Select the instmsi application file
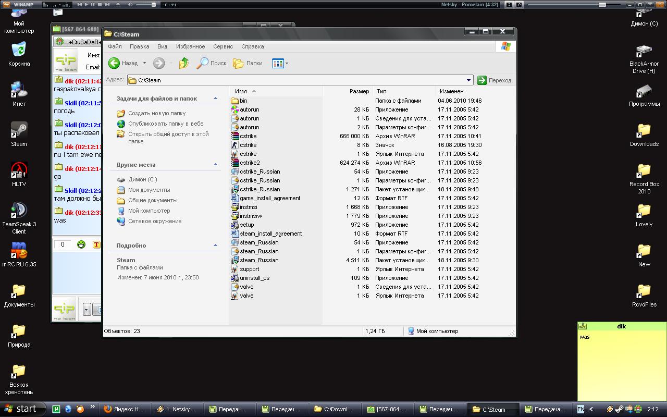667x417 pixels. click(244, 207)
